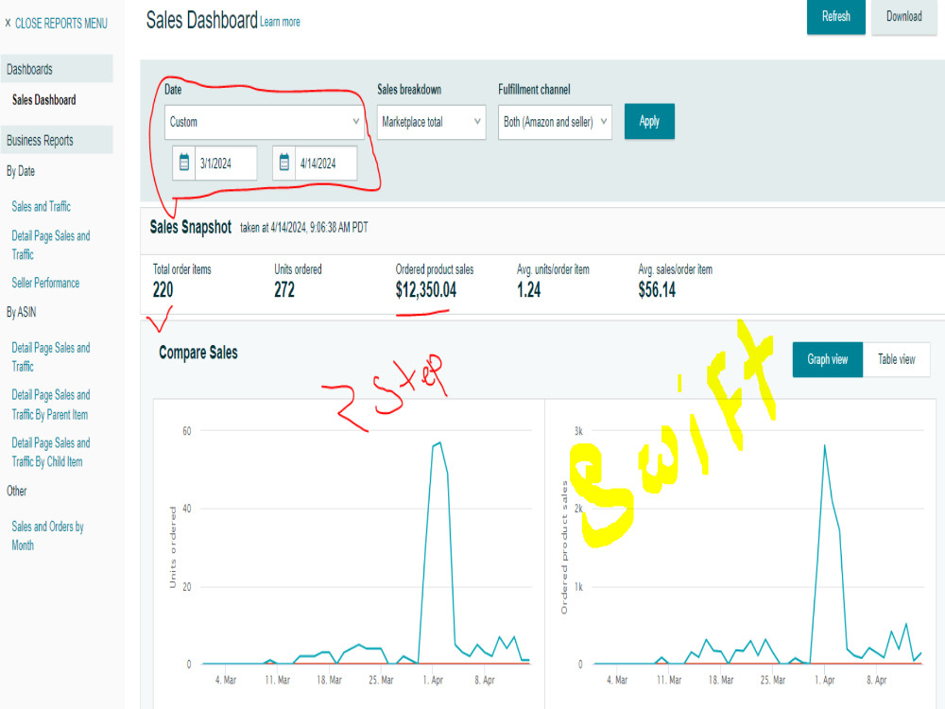This screenshot has height=709, width=945.
Task: Click the Refresh button
Action: (836, 16)
